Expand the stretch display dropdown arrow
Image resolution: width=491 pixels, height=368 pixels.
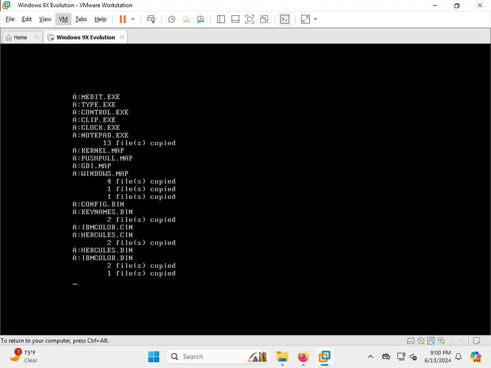point(316,19)
